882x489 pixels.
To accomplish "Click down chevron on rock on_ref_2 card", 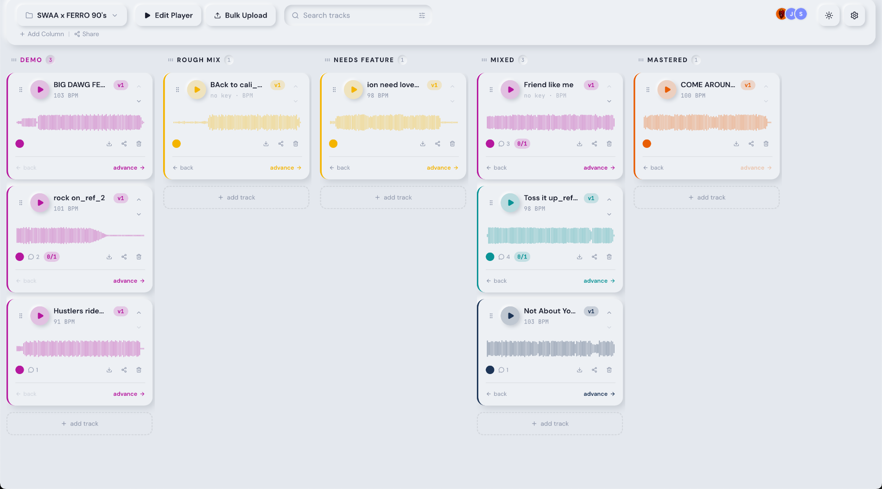I will (x=139, y=214).
